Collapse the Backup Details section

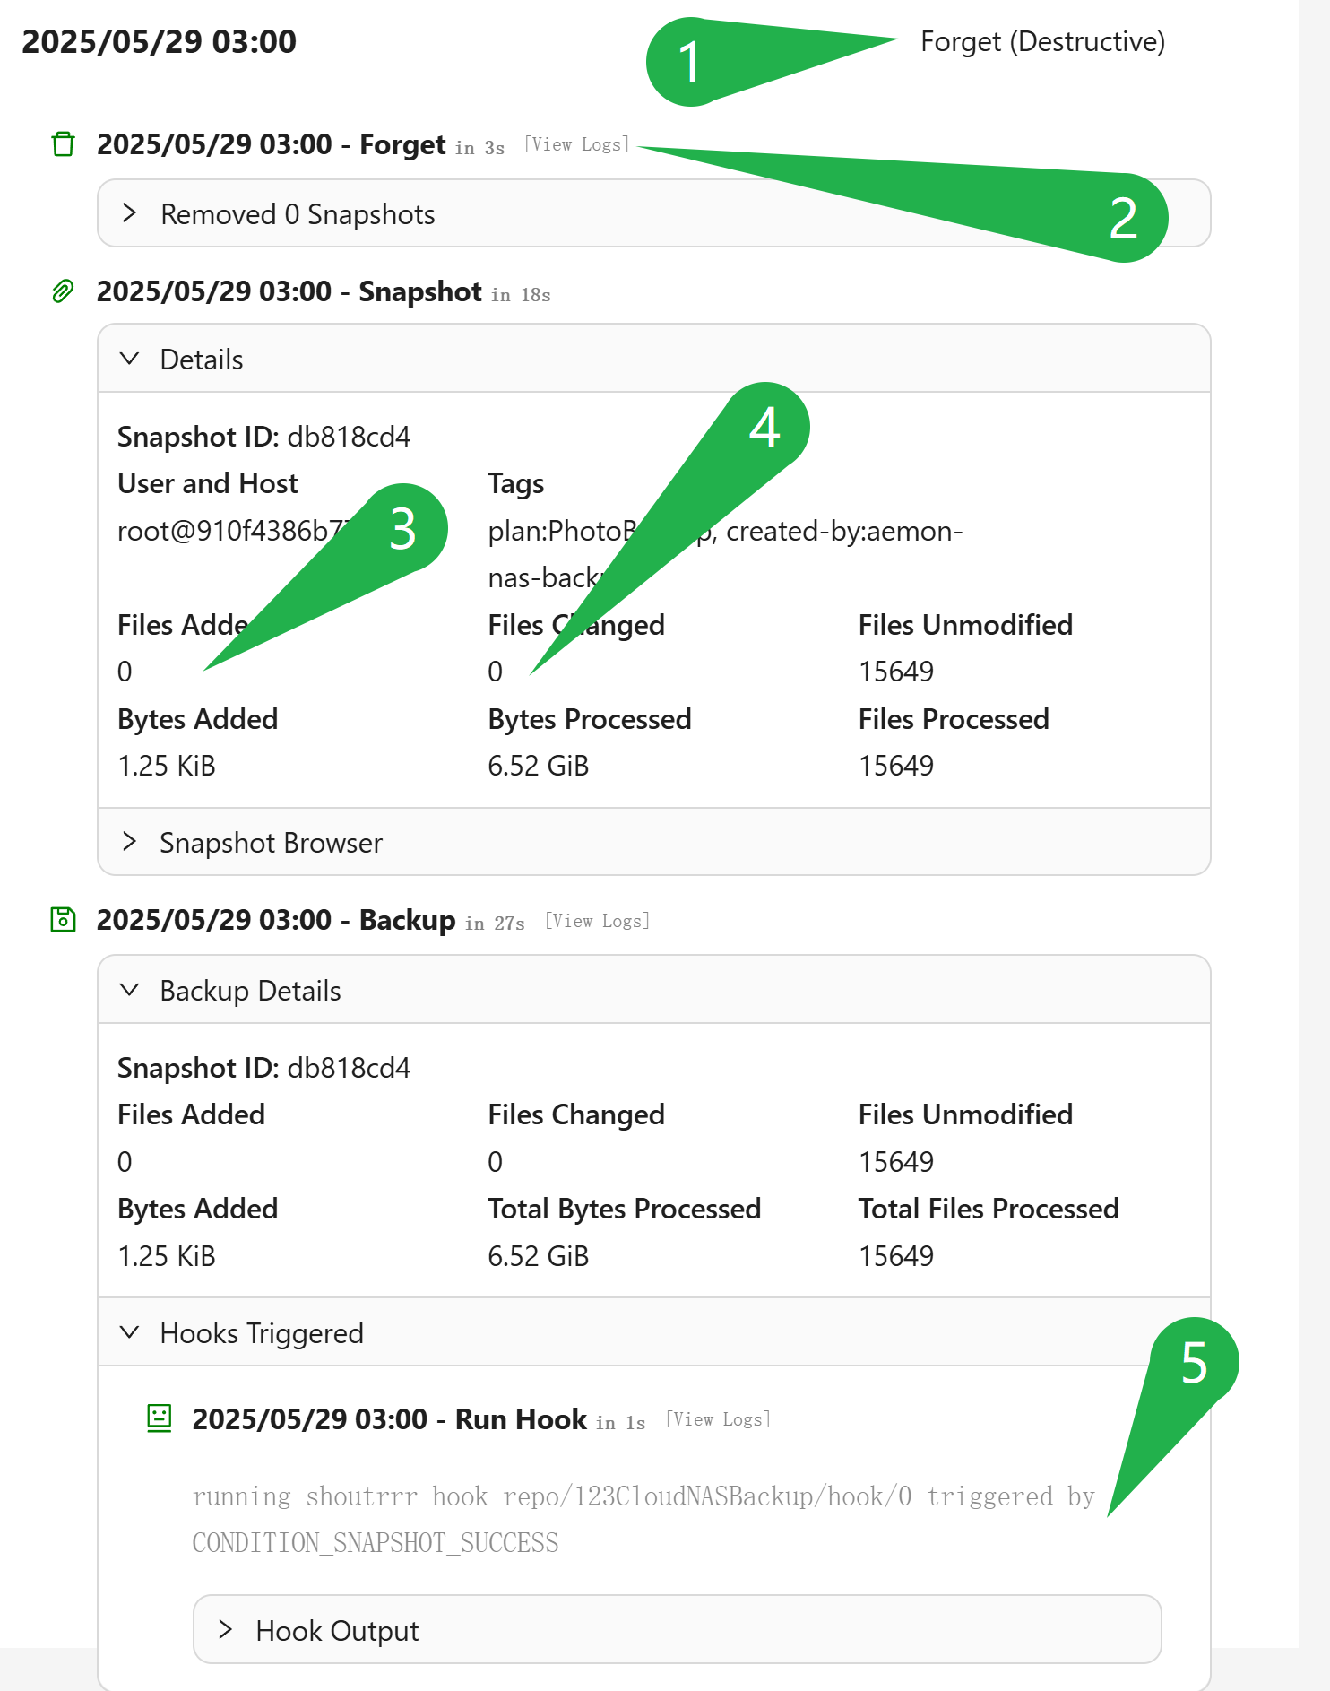point(654,990)
